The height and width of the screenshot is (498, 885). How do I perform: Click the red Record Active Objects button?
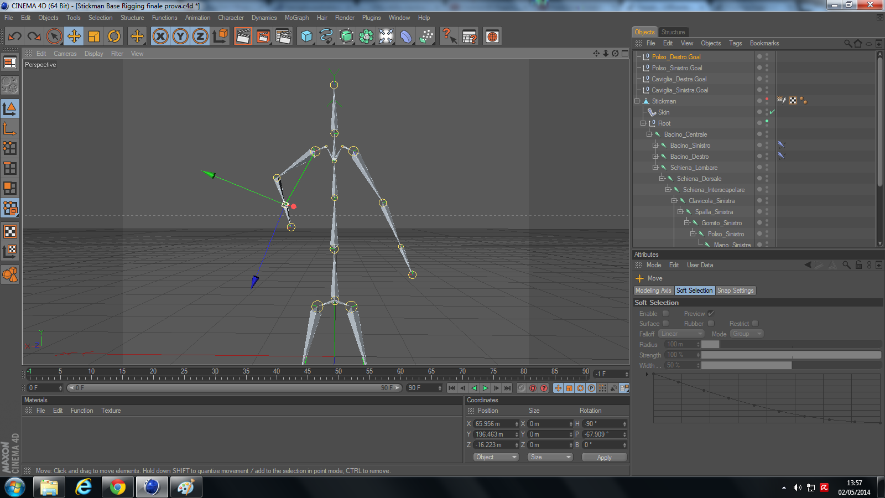tap(533, 388)
